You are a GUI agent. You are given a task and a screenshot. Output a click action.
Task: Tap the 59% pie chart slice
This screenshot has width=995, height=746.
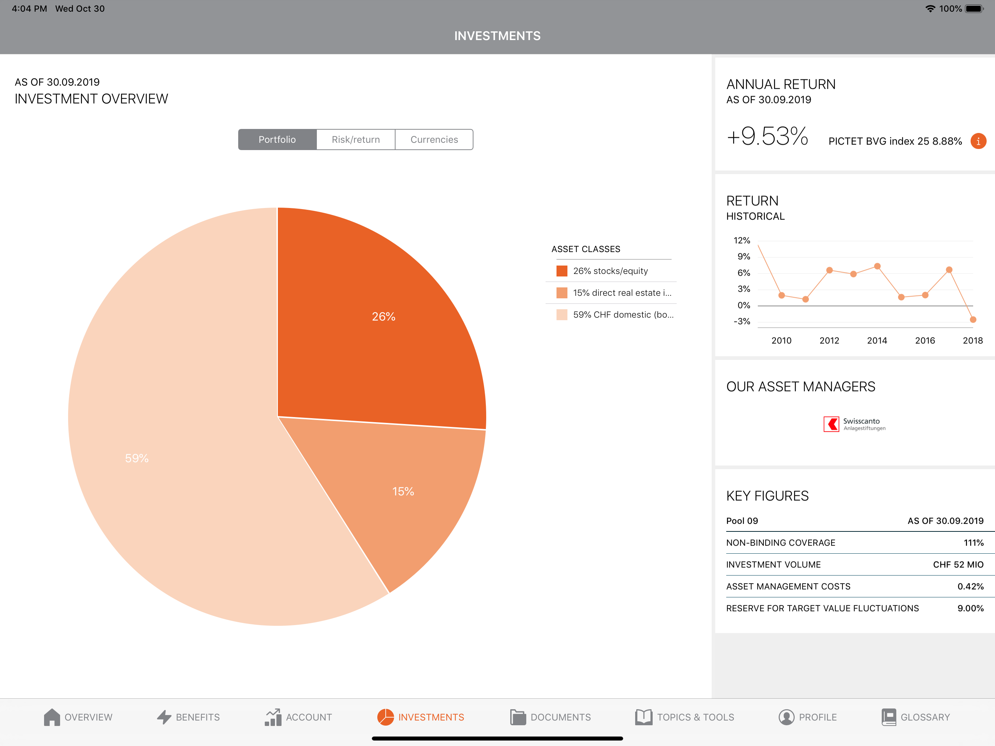pos(137,458)
